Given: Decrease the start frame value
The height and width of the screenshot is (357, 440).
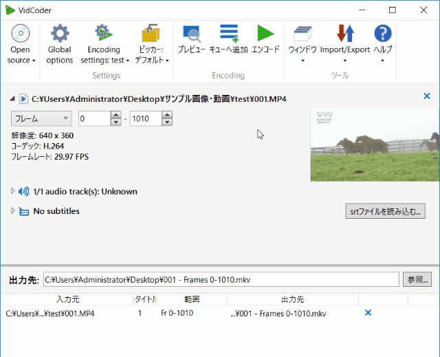Looking at the screenshot, I should tap(116, 122).
